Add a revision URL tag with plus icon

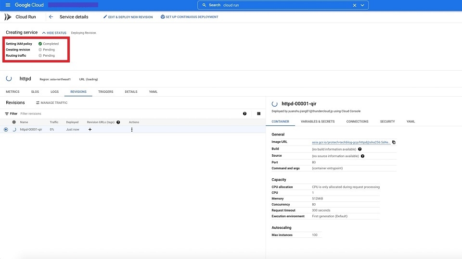(90, 129)
